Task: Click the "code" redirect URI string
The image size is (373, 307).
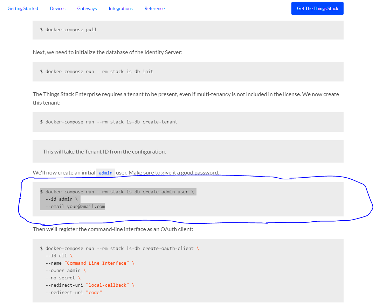Action: [x=94, y=293]
